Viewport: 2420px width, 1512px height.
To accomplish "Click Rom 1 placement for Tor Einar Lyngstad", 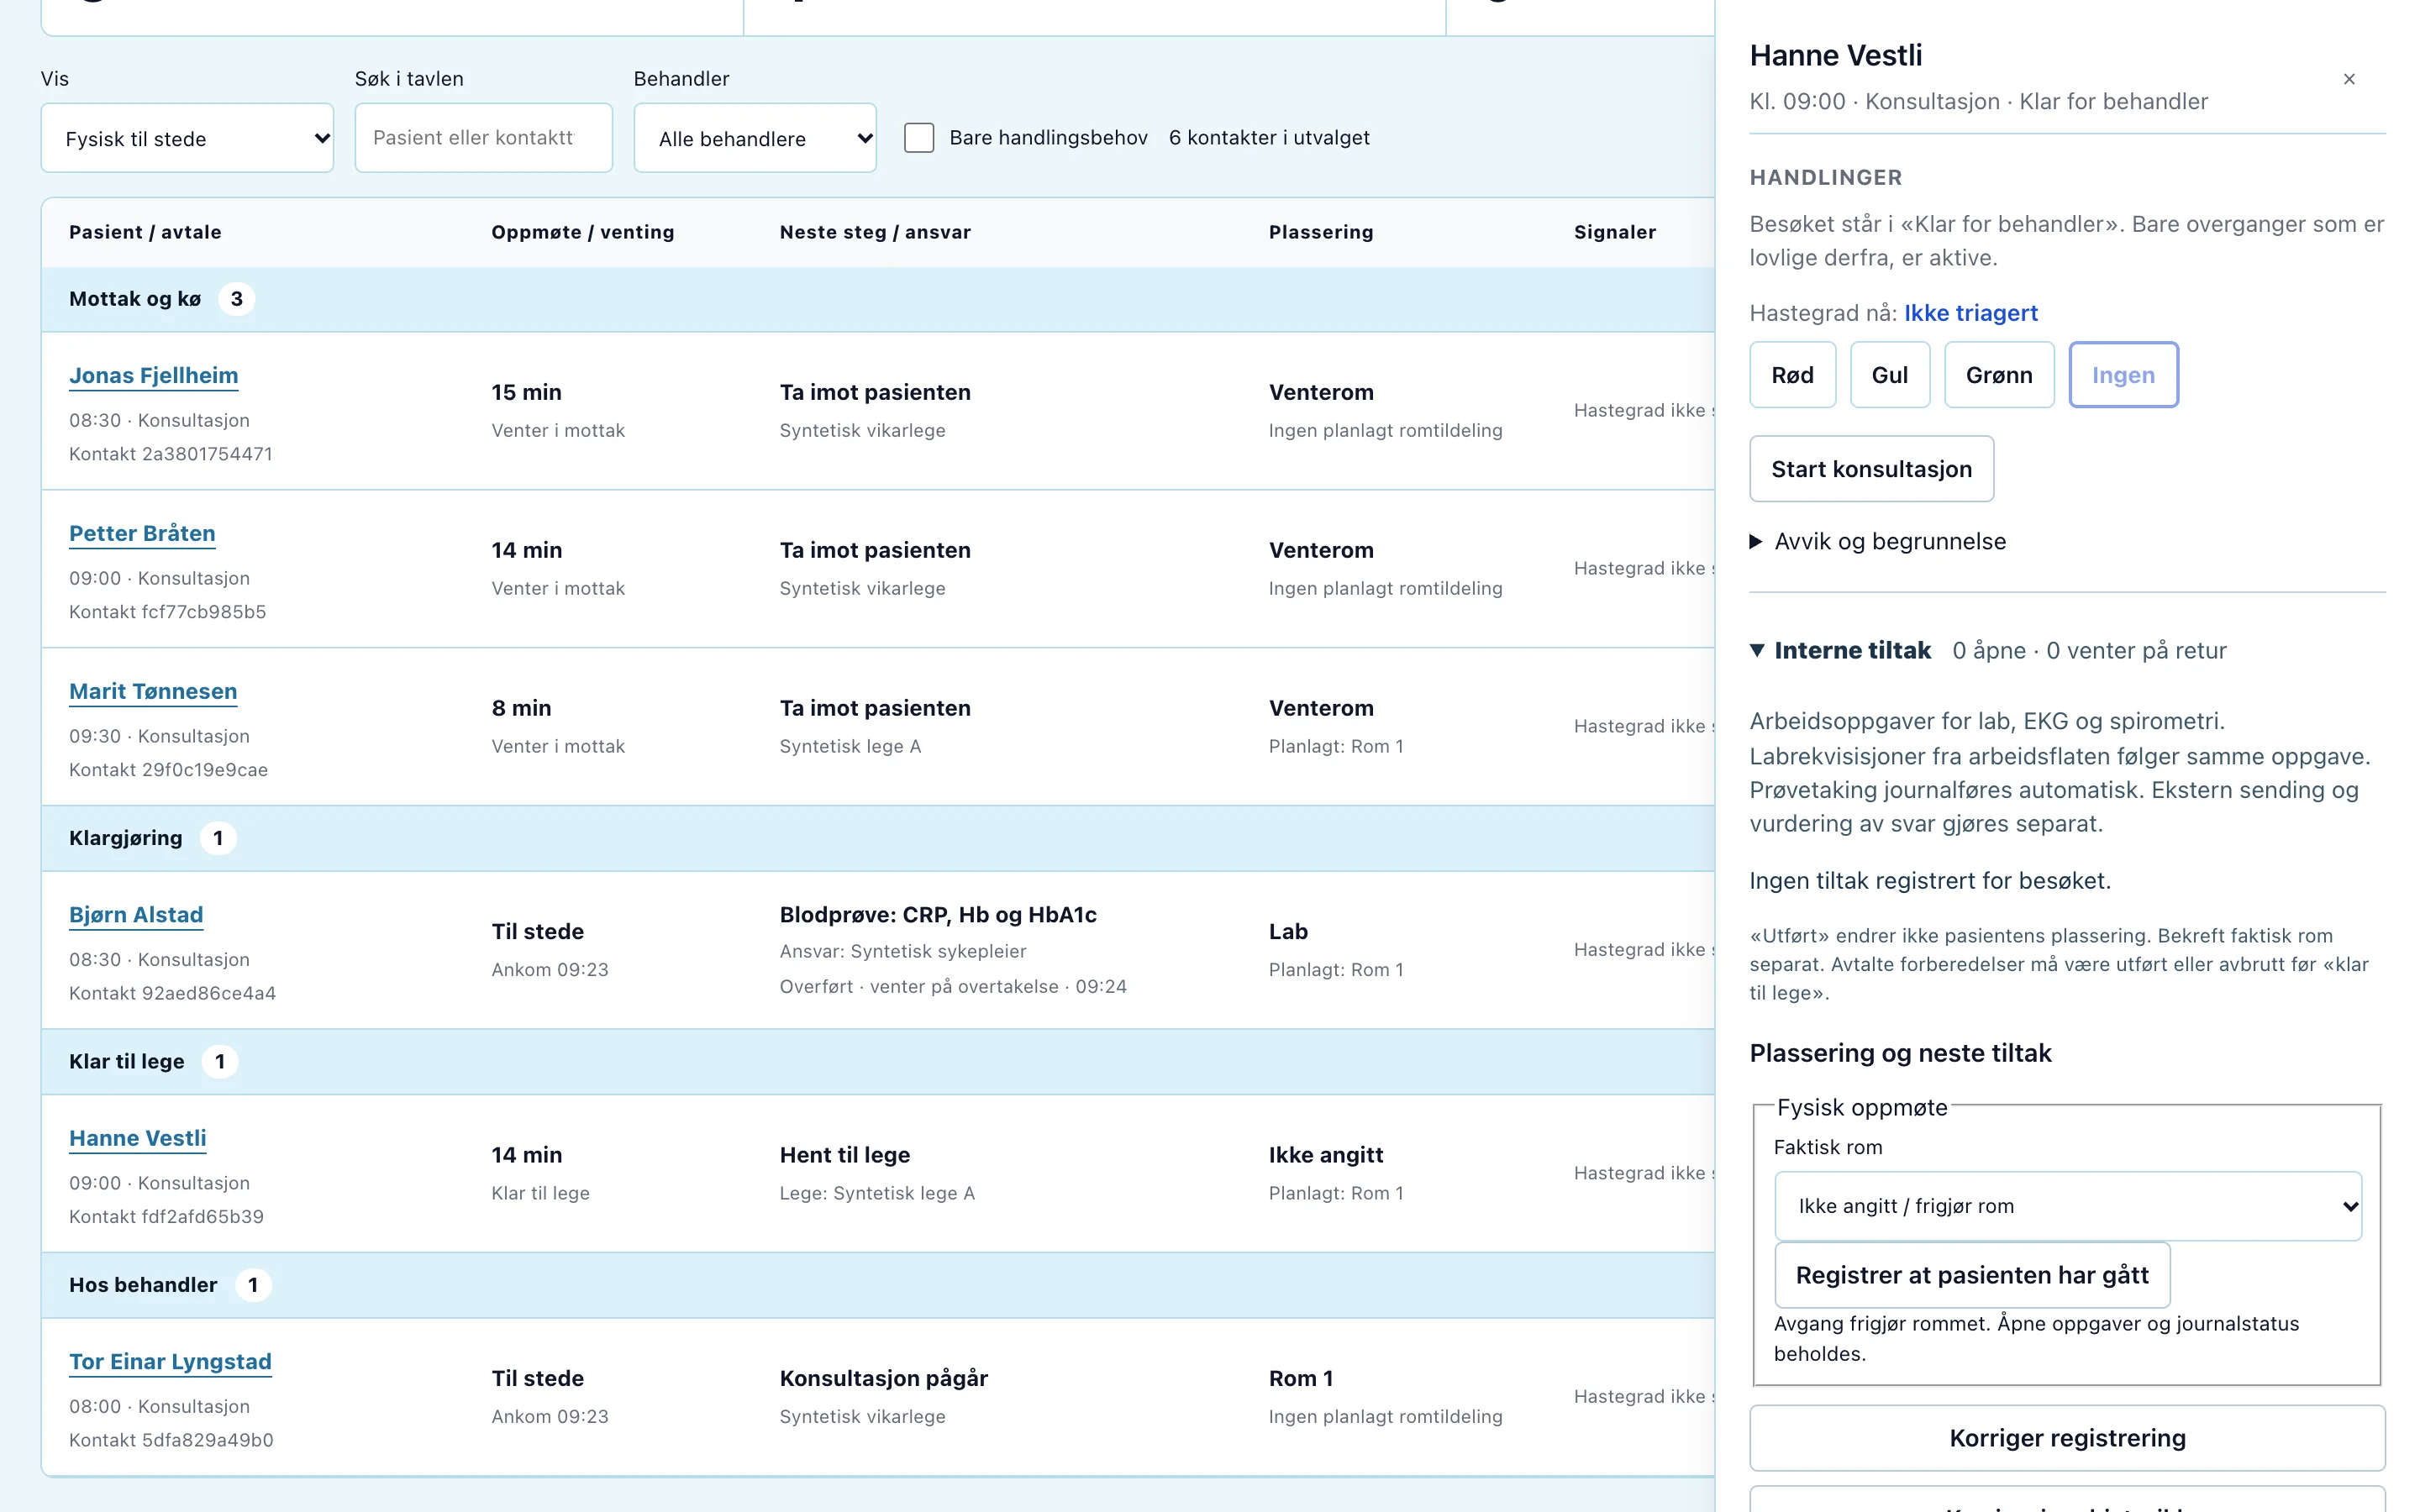I will [1301, 1379].
